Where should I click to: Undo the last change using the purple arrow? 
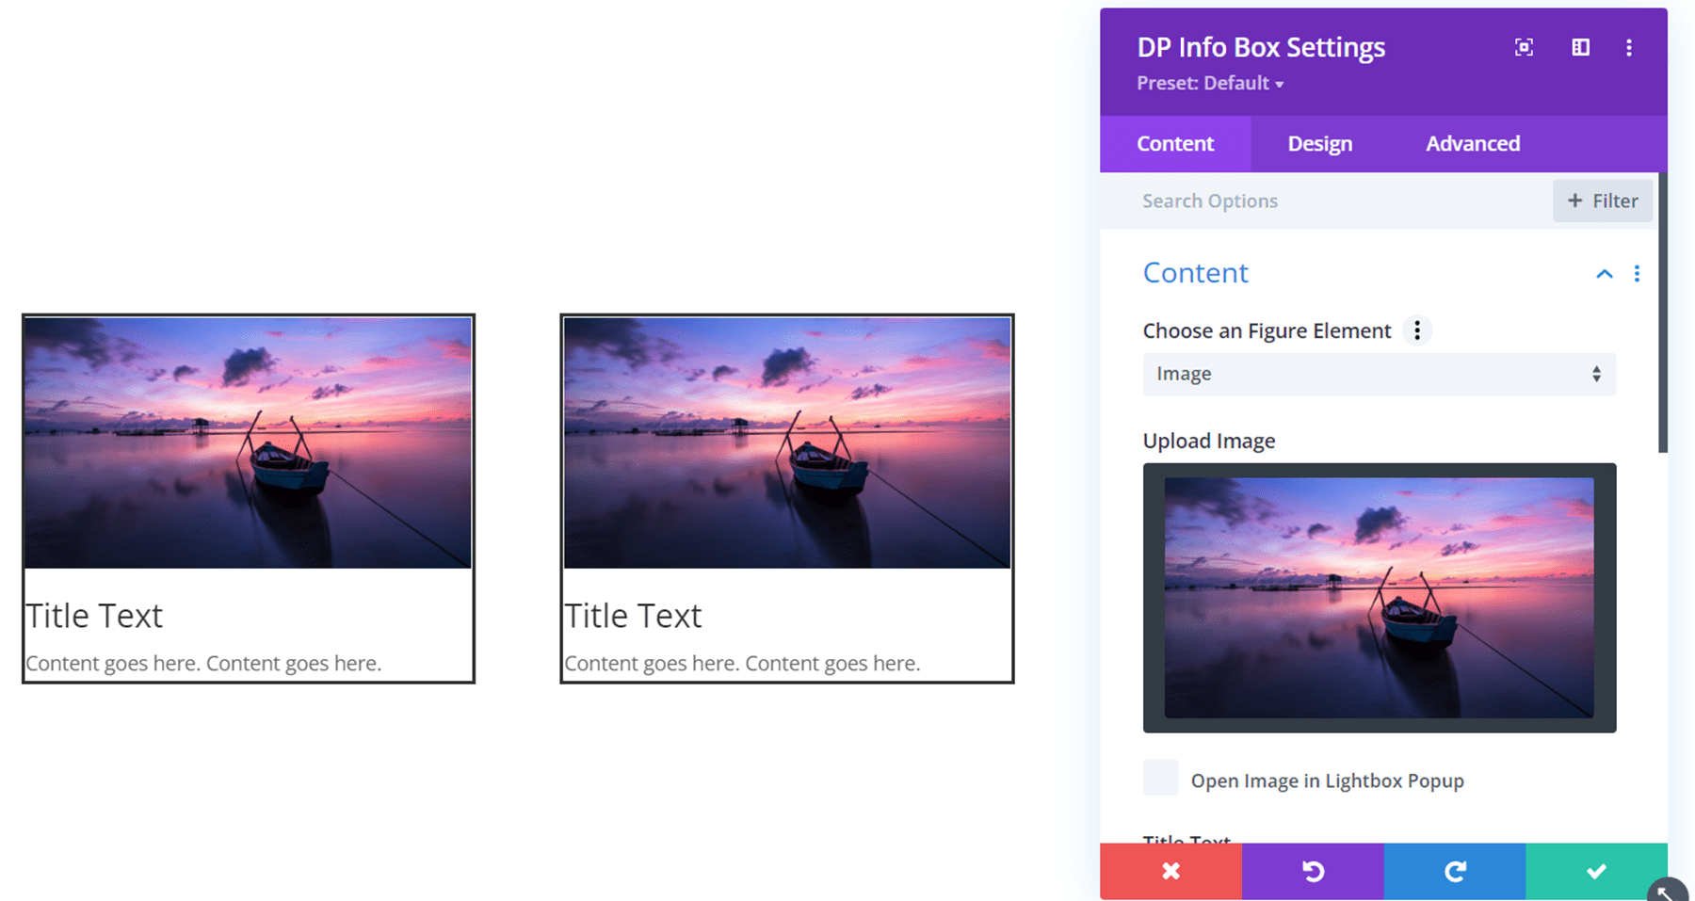[1313, 871]
